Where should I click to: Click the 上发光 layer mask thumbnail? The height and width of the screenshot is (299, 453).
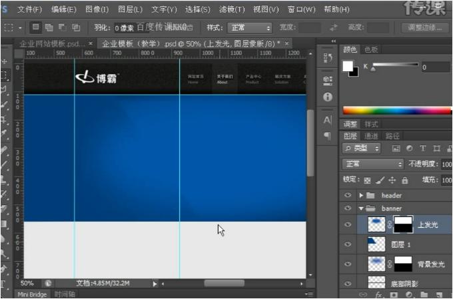pyautogui.click(x=403, y=224)
